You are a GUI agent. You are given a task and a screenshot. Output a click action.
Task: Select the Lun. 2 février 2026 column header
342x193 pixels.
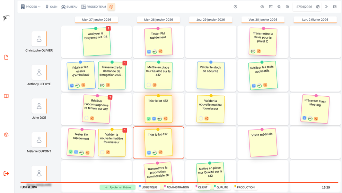click(315, 20)
